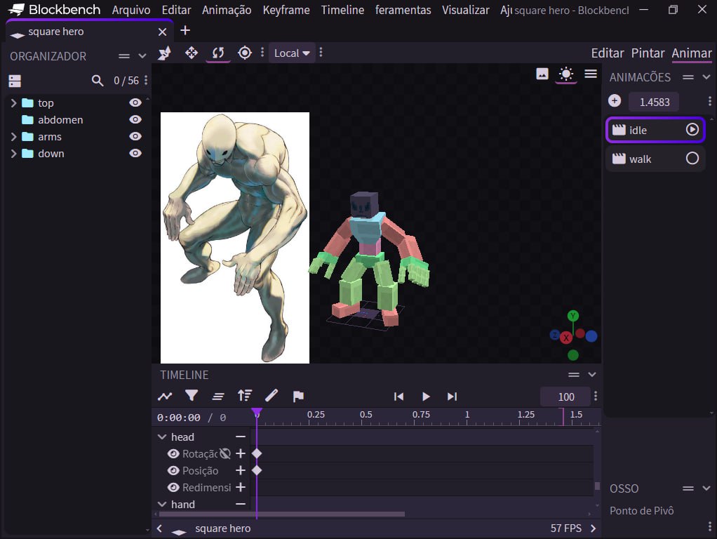
Task: Click the head Rotação keyframe diamond
Action: pyautogui.click(x=257, y=453)
